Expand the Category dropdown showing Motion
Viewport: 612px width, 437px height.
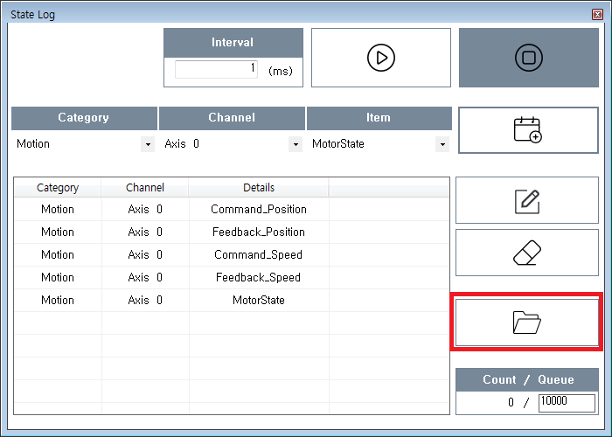(x=148, y=144)
